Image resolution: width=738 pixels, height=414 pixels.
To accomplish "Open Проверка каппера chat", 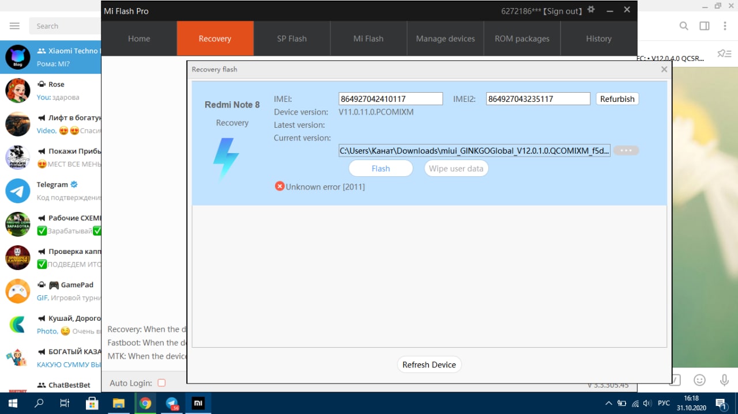I will click(x=51, y=257).
